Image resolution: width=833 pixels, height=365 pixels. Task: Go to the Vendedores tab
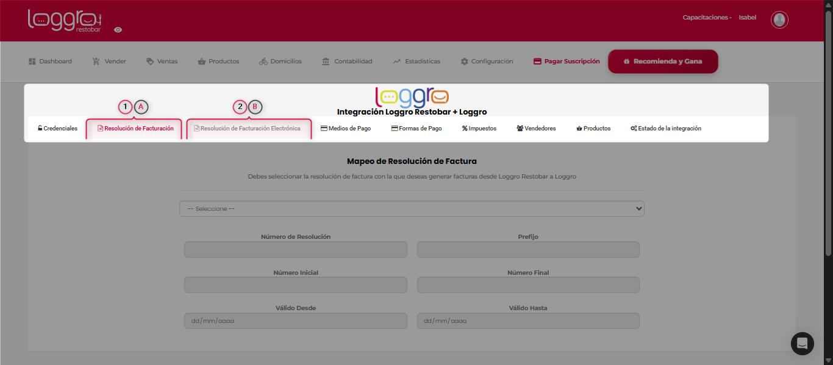pyautogui.click(x=536, y=129)
